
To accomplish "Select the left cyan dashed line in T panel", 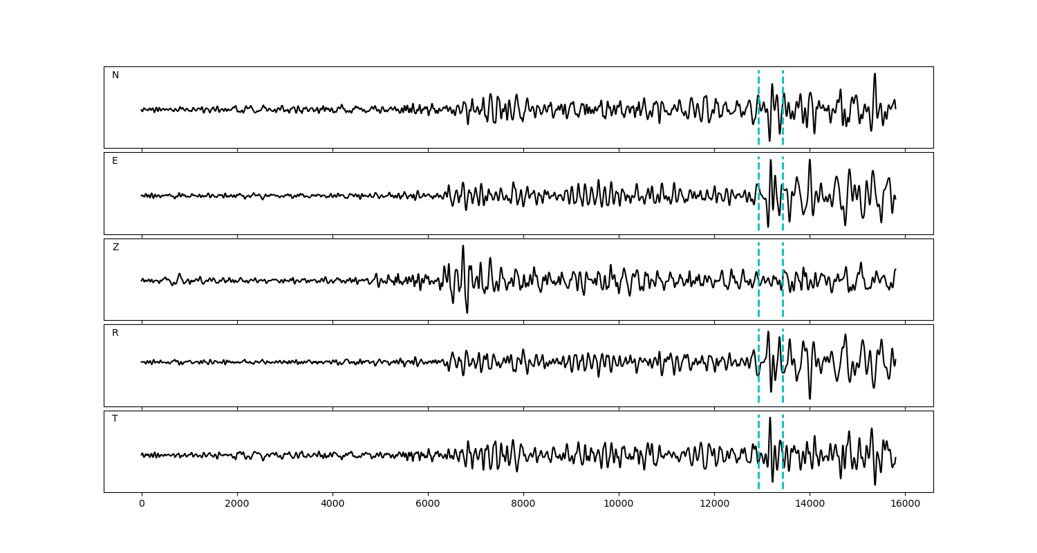I will [758, 470].
